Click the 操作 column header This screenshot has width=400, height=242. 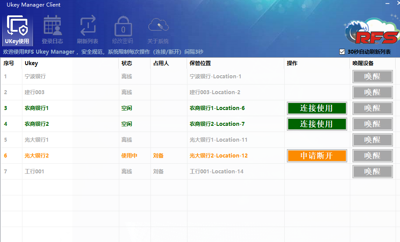317,63
